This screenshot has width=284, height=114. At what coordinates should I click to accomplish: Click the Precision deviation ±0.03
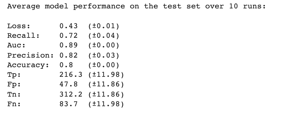tap(104, 55)
